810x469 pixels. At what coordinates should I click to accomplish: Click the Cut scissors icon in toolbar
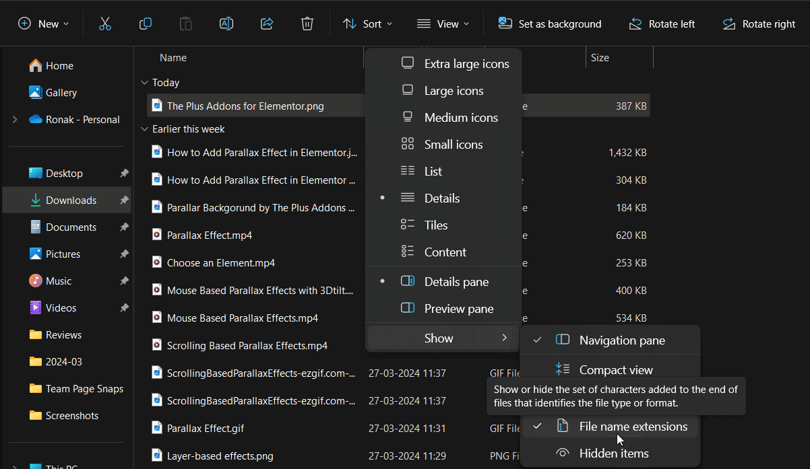[x=104, y=24]
